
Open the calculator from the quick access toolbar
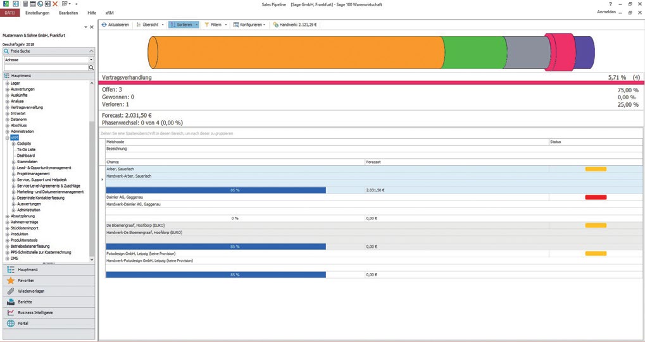coord(25,4)
